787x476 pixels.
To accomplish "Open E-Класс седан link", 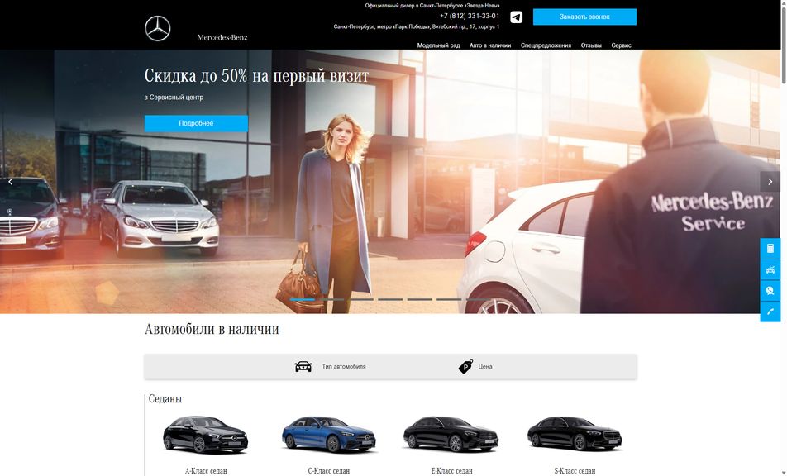I will pyautogui.click(x=451, y=471).
